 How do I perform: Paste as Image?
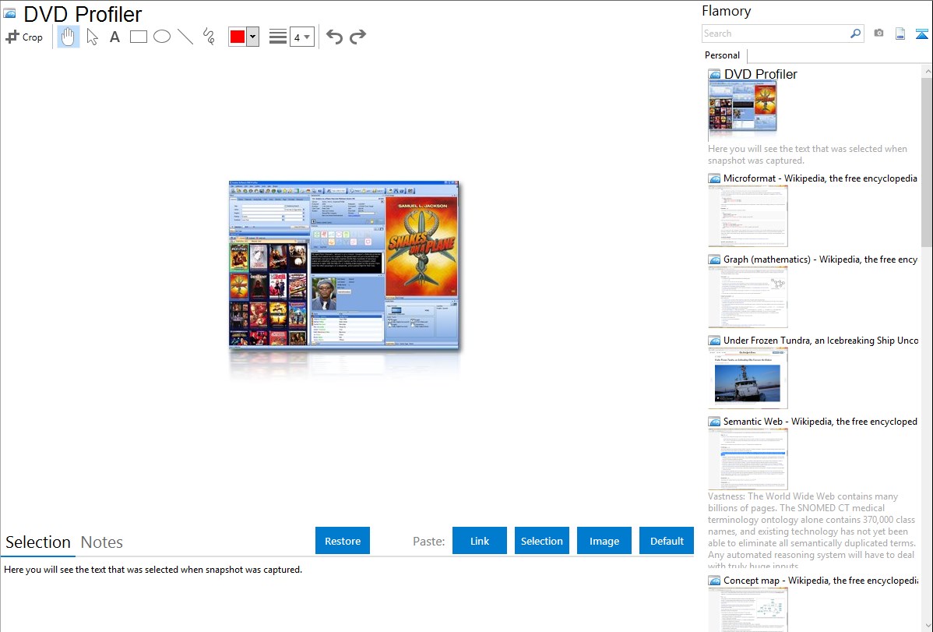(x=604, y=541)
